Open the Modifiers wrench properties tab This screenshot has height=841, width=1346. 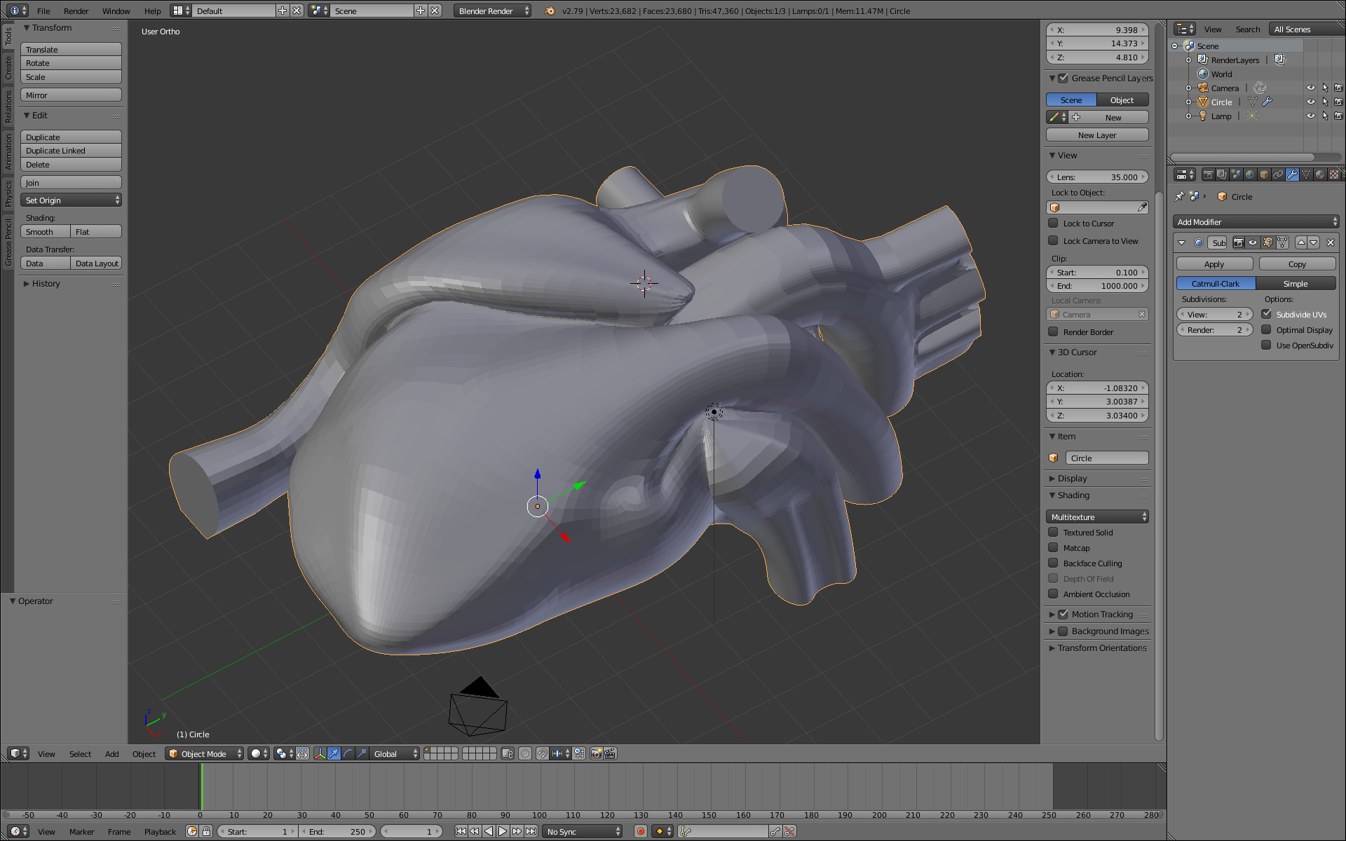click(1292, 175)
